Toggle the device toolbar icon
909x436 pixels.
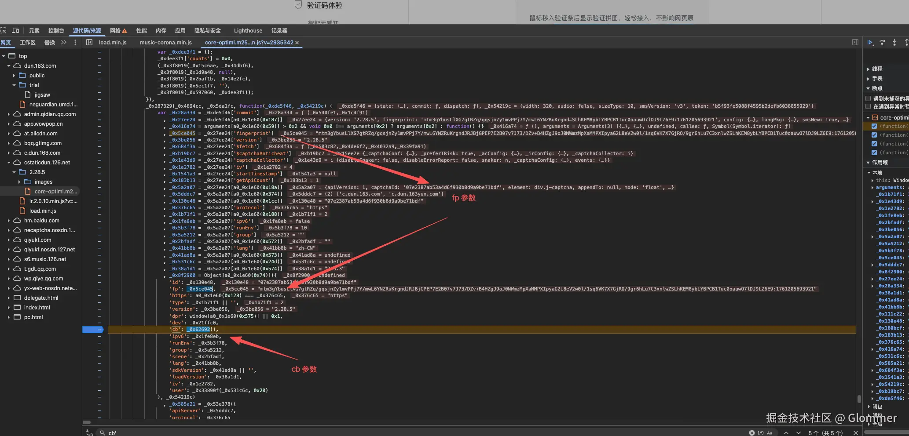tap(16, 30)
